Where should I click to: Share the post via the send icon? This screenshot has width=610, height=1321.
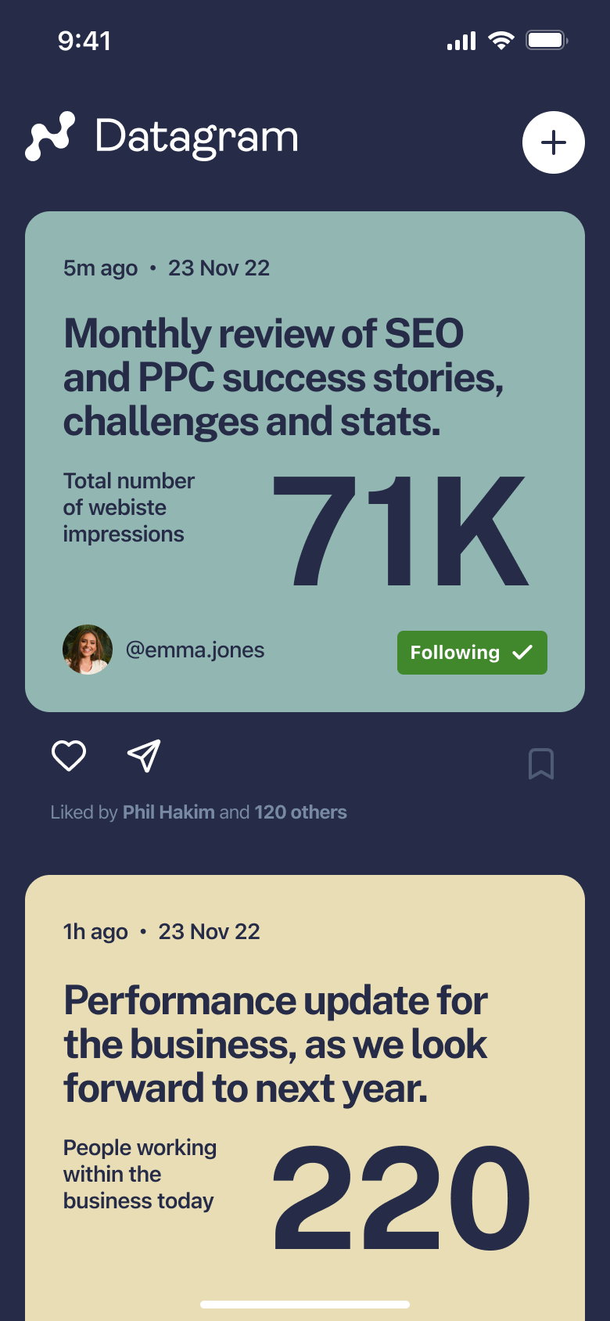(x=144, y=756)
